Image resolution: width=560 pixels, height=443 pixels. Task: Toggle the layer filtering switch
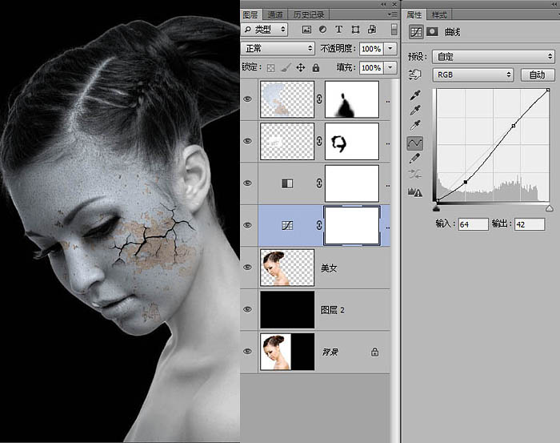point(394,30)
